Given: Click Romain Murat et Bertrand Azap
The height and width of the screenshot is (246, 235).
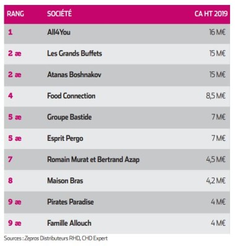Looking at the screenshot, I should click(93, 159).
